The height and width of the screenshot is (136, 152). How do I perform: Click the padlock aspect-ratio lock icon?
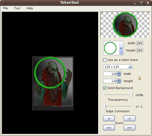[x=139, y=78]
